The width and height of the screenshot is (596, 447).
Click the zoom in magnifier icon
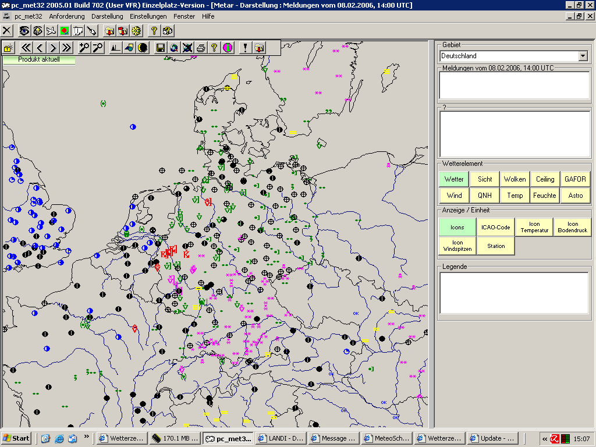(x=84, y=48)
